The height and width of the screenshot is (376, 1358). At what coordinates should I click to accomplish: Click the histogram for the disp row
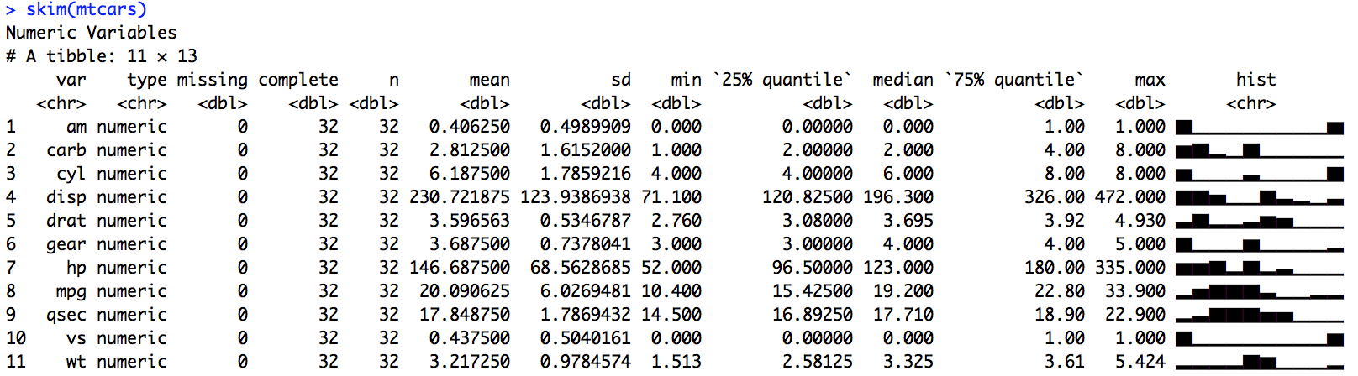pos(1259,198)
